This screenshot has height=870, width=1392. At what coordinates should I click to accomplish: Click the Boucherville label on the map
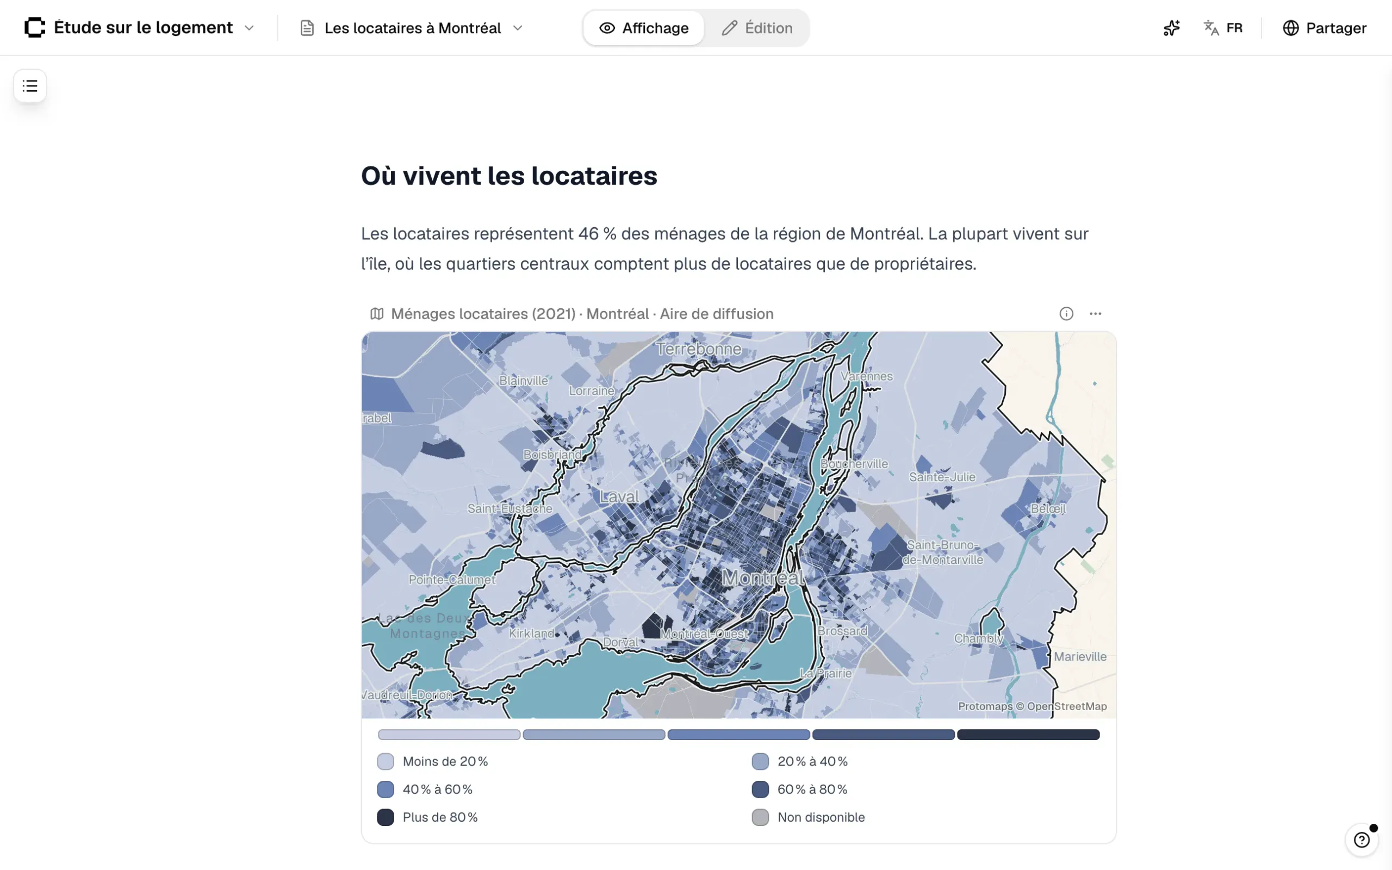tap(854, 464)
